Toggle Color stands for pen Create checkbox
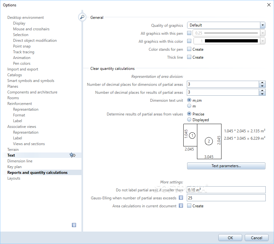This screenshot has width=274, height=244. [189, 49]
